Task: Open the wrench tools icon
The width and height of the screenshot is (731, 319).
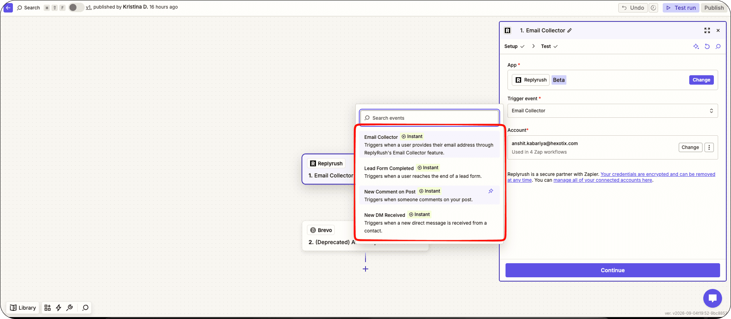Action: click(x=69, y=308)
